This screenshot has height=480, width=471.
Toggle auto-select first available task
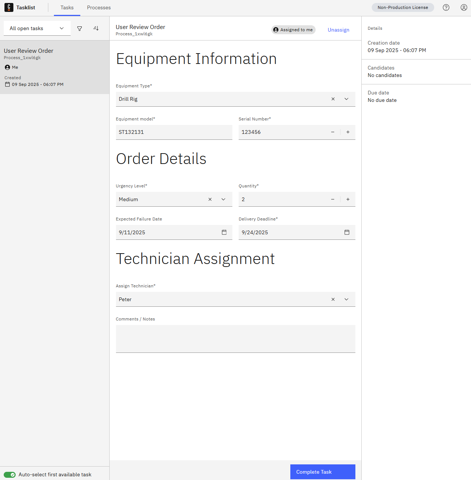click(x=10, y=475)
